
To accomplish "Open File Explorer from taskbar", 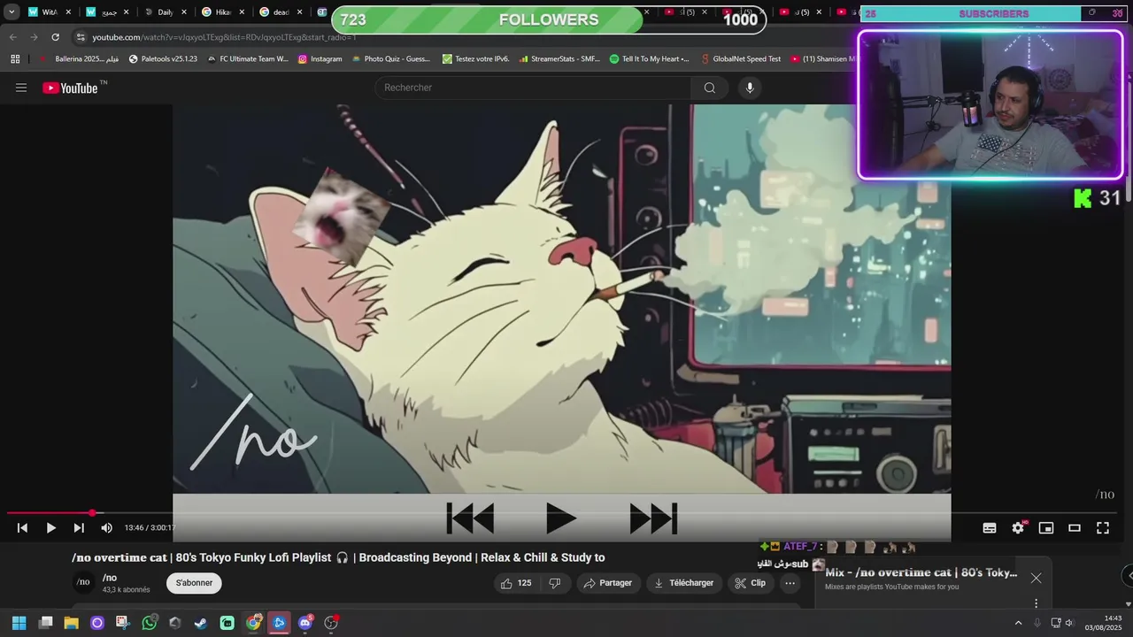I will point(71,623).
